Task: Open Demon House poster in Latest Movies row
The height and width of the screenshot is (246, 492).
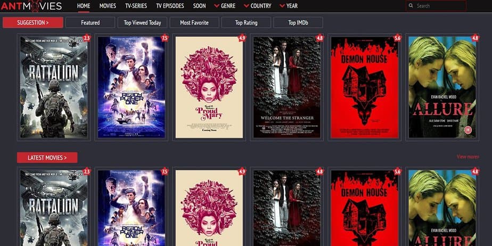Action: pyautogui.click(x=365, y=208)
